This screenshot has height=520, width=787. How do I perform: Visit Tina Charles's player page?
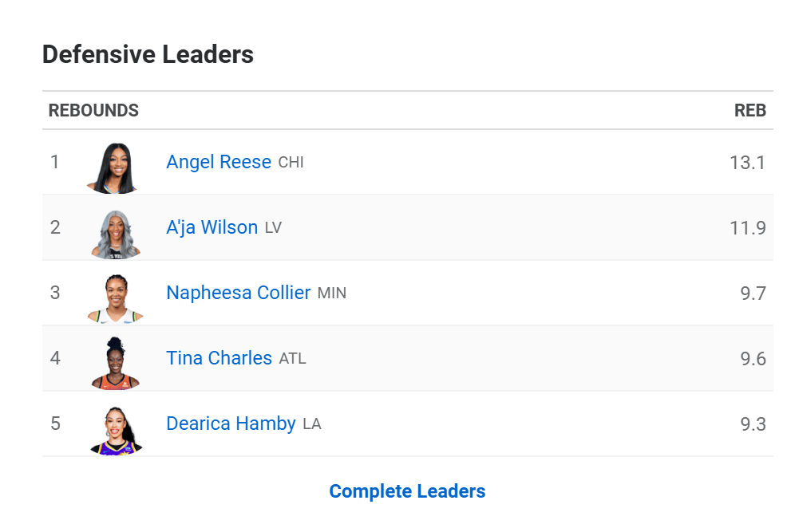coord(219,358)
